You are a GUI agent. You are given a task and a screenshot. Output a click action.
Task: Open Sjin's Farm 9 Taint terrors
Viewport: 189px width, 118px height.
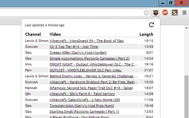click(82, 94)
